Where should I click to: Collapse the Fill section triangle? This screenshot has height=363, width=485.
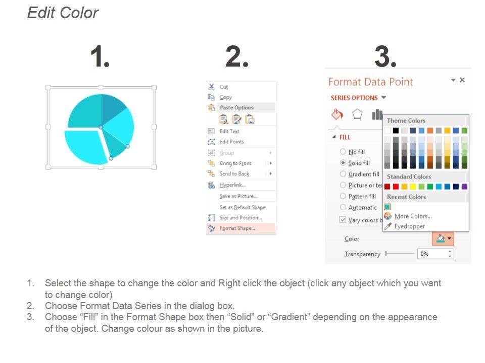[x=333, y=137]
